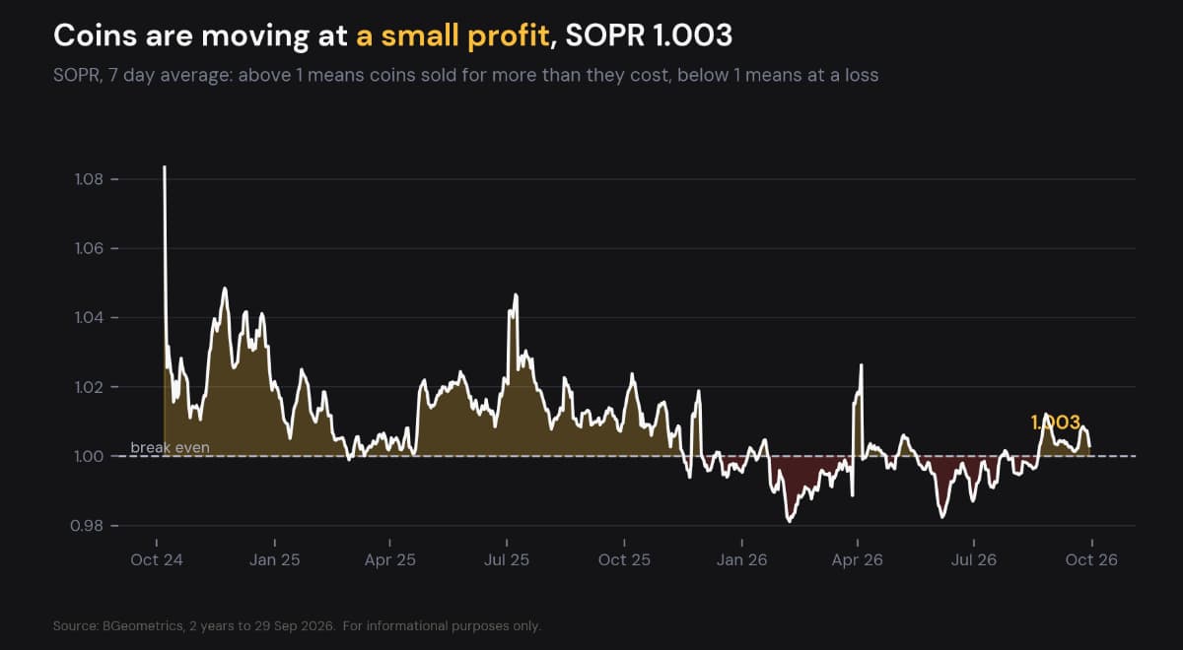Click the "Jan 25" x-axis label
Image resolution: width=1183 pixels, height=650 pixels.
[274, 560]
